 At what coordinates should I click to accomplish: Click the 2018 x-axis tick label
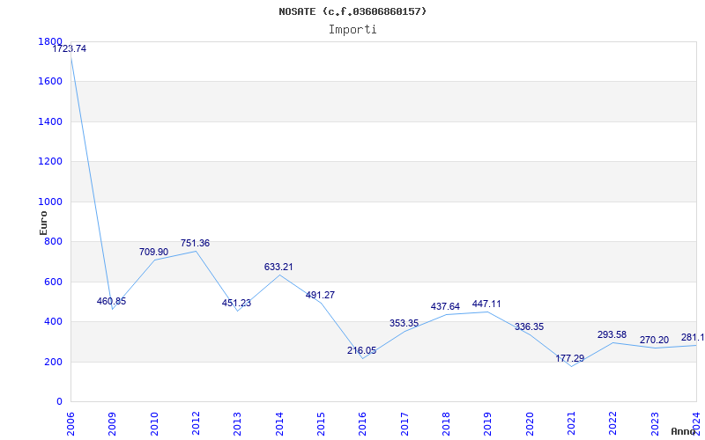[446, 424]
